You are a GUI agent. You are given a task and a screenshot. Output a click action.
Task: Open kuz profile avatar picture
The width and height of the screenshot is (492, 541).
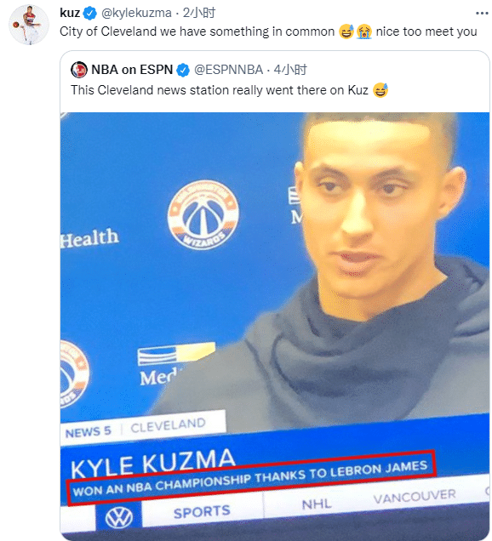pos(29,25)
